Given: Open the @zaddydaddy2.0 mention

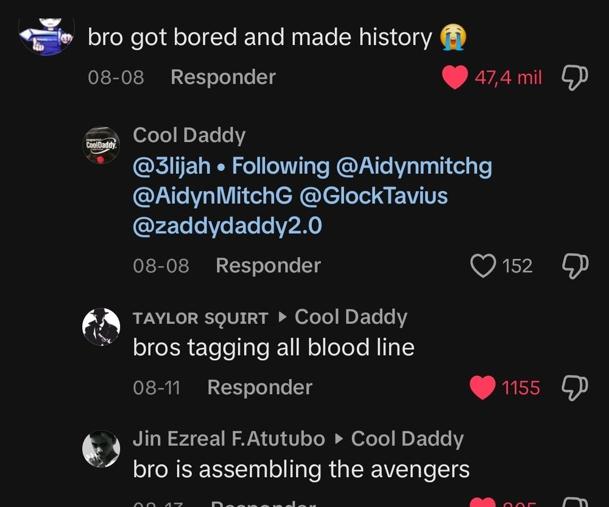Looking at the screenshot, I should (x=227, y=226).
